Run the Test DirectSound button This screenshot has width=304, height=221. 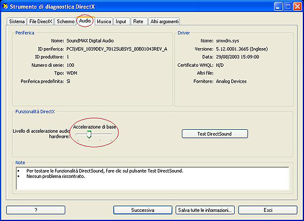coord(215,134)
